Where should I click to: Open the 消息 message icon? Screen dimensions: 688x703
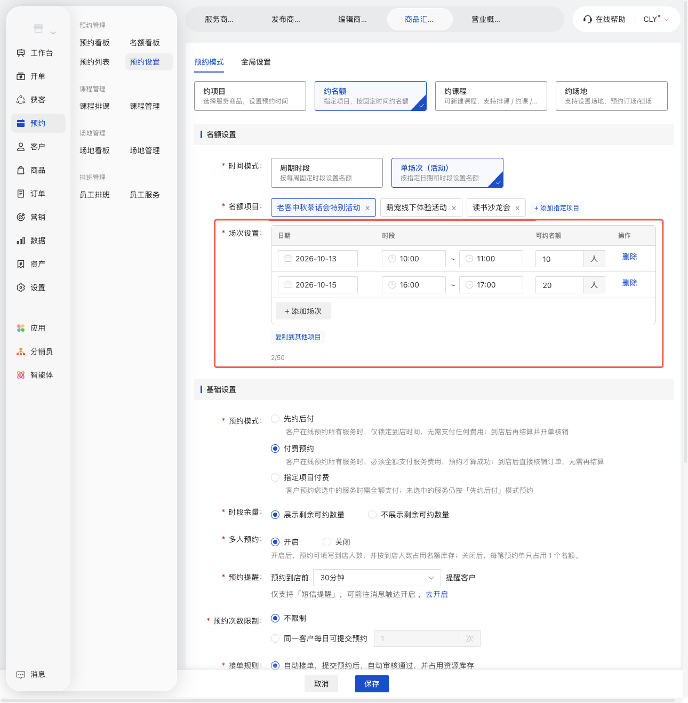(x=21, y=674)
